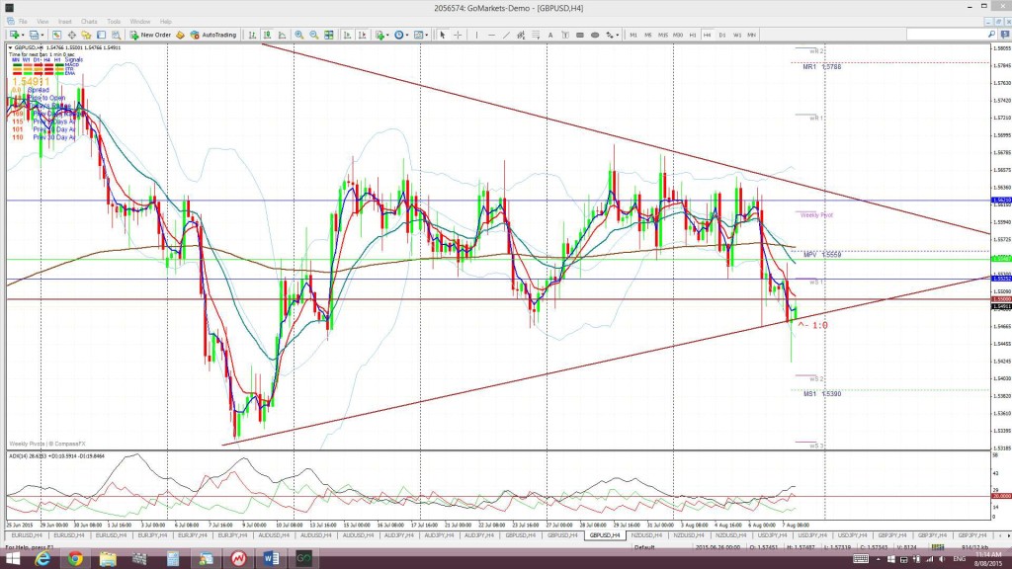Open the Windows Start button
This screenshot has height=569, width=1012.
coord(12,559)
